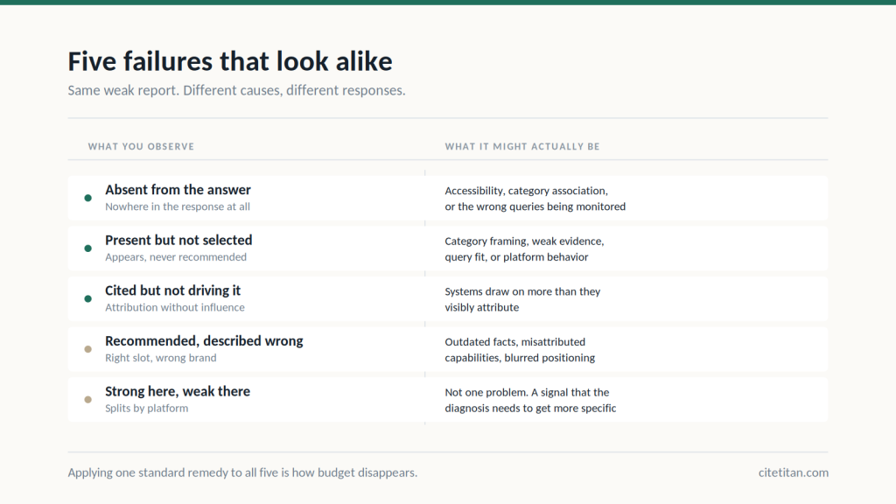Select the 'Cited but not driving it' heading

(x=172, y=290)
